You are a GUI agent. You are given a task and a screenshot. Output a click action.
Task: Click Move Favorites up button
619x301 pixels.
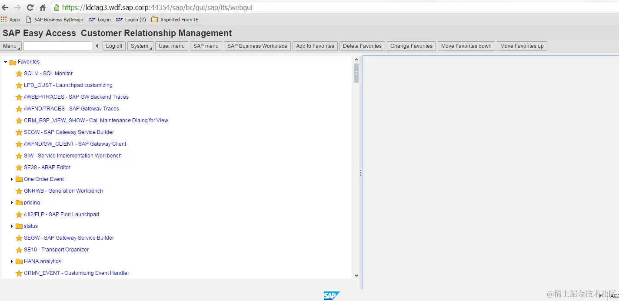pyautogui.click(x=522, y=46)
